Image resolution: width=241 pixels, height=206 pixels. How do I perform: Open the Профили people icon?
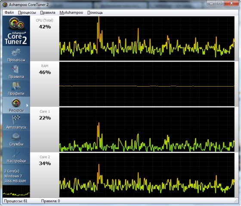tap(16, 86)
